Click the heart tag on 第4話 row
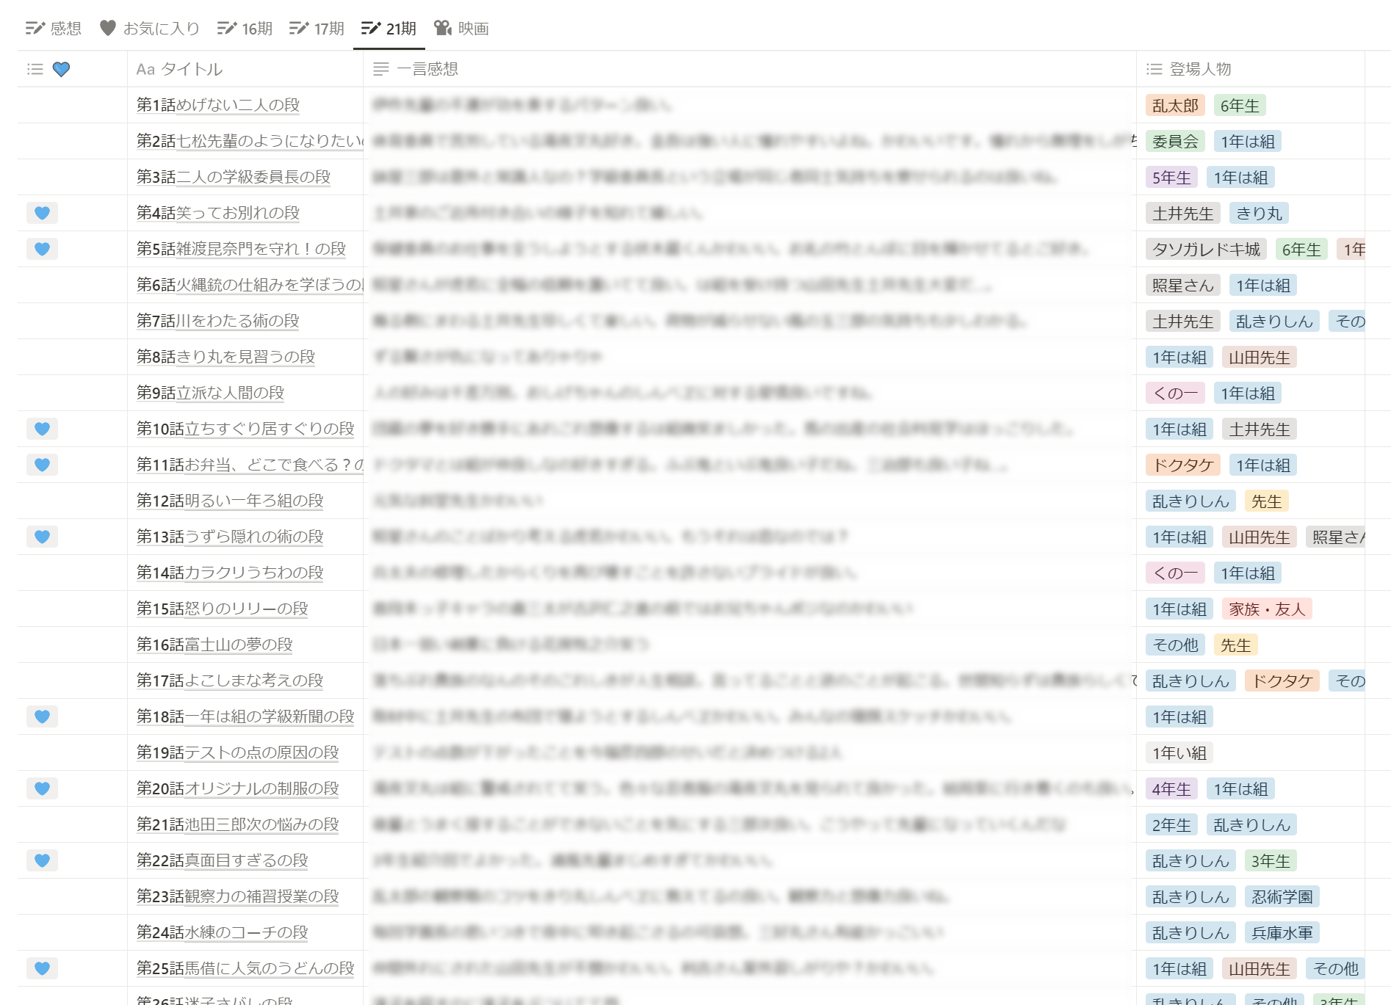This screenshot has width=1391, height=1005. point(42,213)
